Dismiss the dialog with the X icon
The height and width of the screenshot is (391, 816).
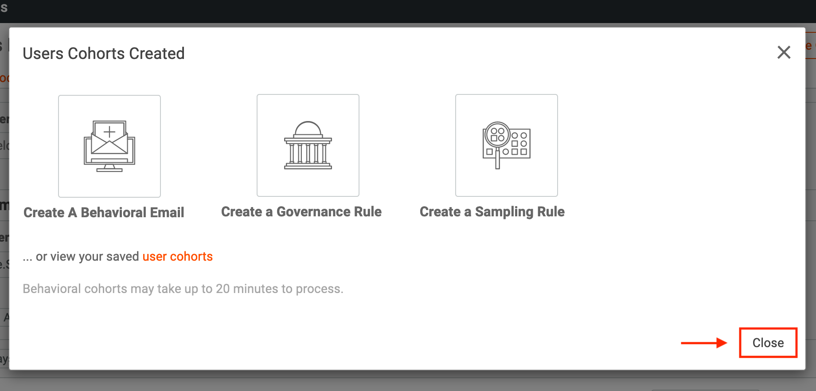(784, 52)
